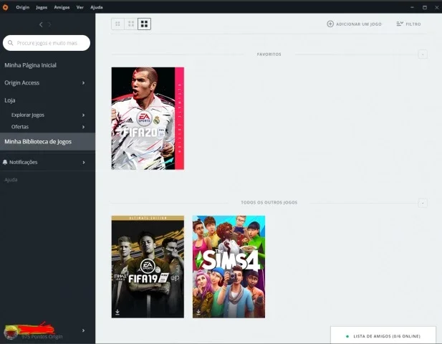Expand the Explorar Jogos chevron
Viewport: 442px width, 344px height.
click(83, 115)
